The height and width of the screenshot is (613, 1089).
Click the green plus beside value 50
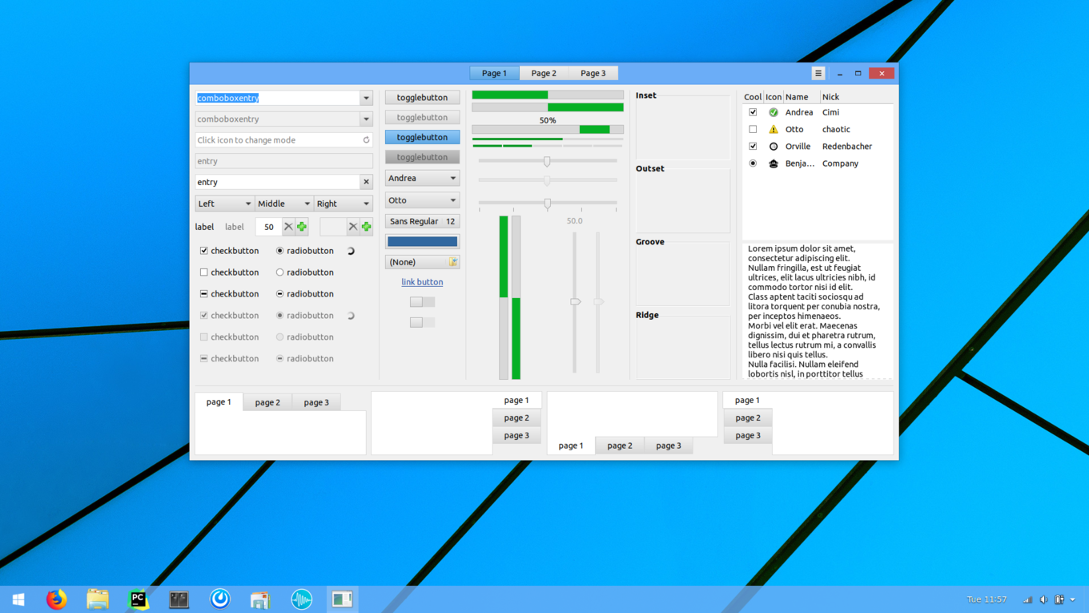click(302, 227)
